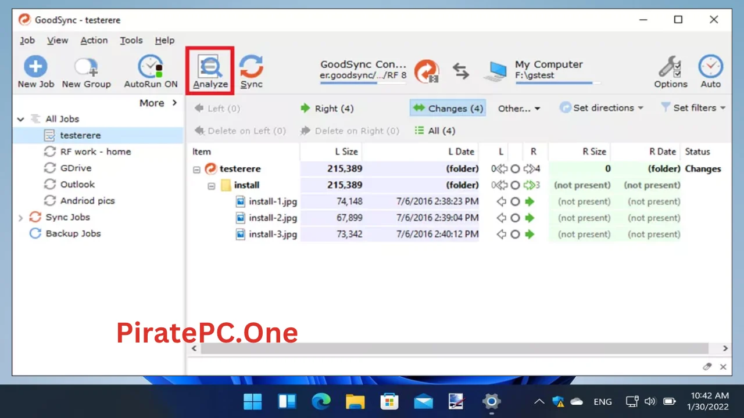This screenshot has width=744, height=418.
Task: Create a job with New Job icon
Action: 35,67
